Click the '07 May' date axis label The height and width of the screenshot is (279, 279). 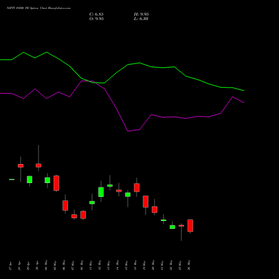(x=73, y=265)
